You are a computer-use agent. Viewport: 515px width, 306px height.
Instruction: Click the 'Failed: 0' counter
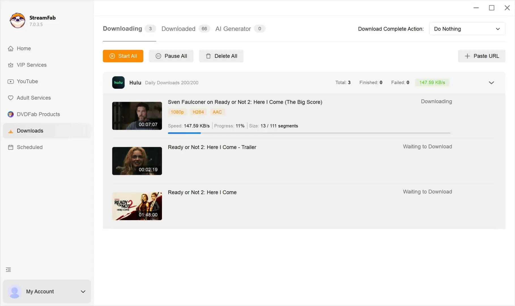[x=400, y=82]
